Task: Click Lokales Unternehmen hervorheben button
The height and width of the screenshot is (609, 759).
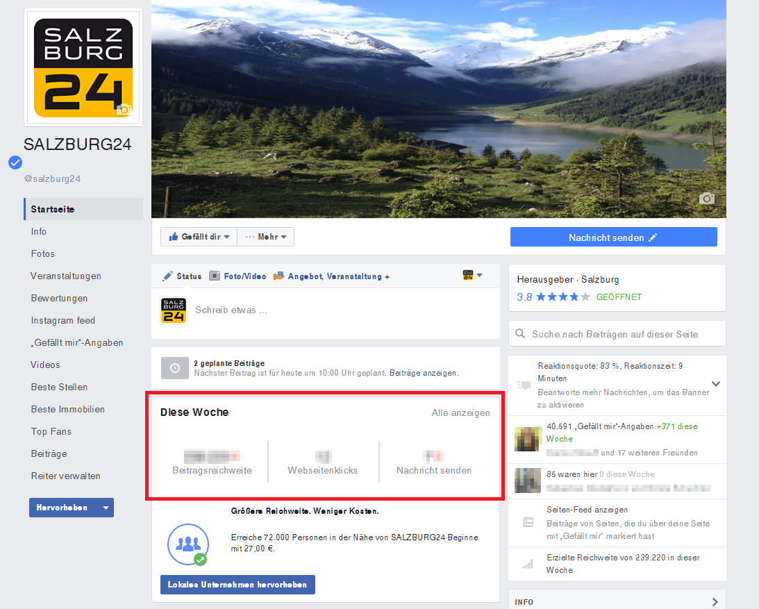Action: pos(237,585)
